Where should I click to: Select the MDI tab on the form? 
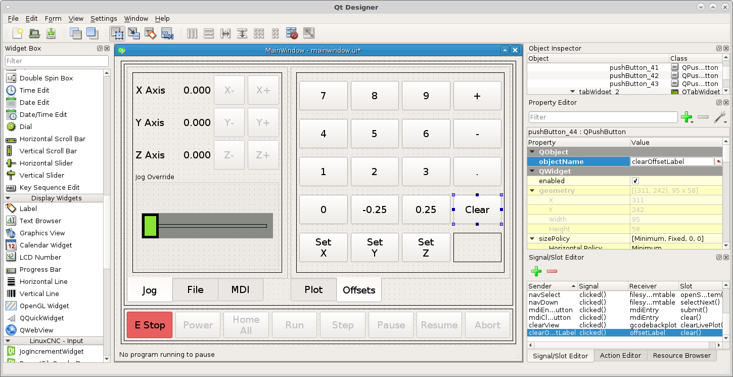point(241,289)
